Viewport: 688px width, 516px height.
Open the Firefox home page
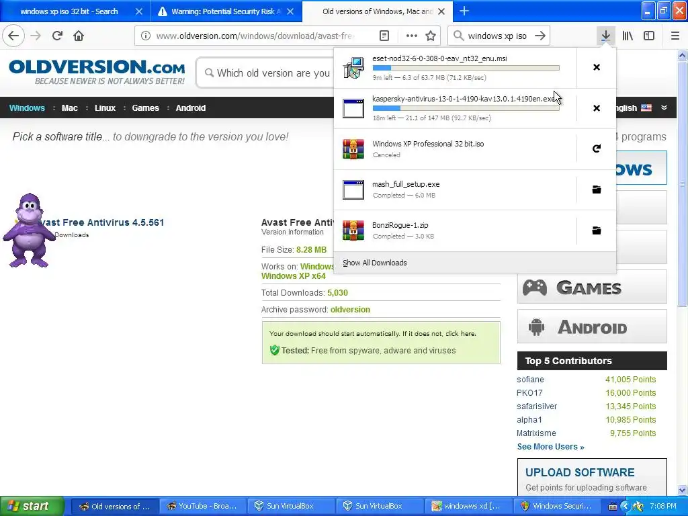tap(79, 36)
